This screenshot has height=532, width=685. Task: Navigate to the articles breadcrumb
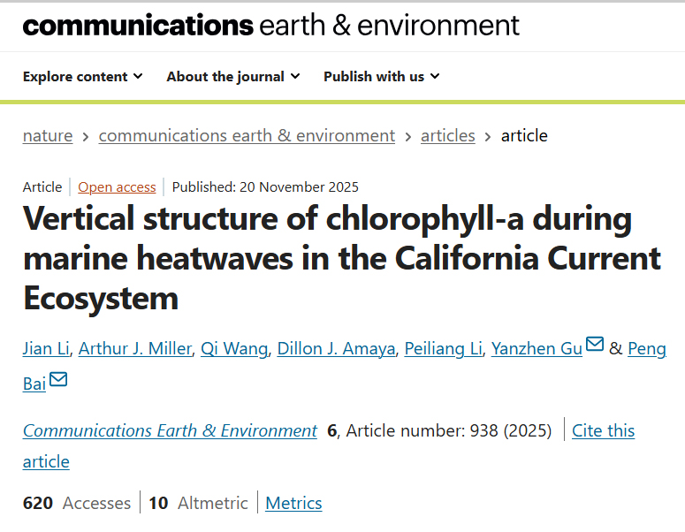(448, 136)
